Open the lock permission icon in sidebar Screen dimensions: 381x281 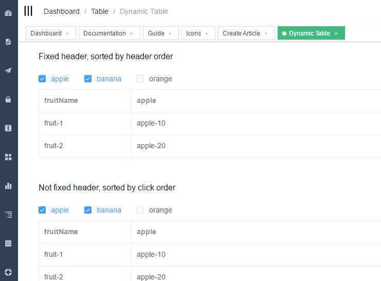click(8, 99)
